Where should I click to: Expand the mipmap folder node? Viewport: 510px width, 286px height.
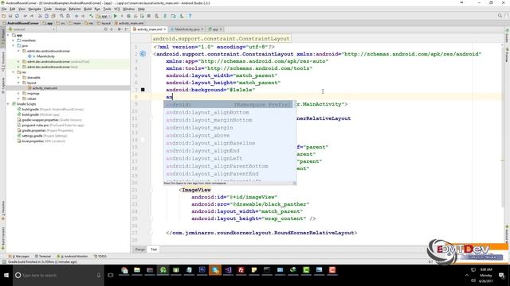[x=18, y=94]
